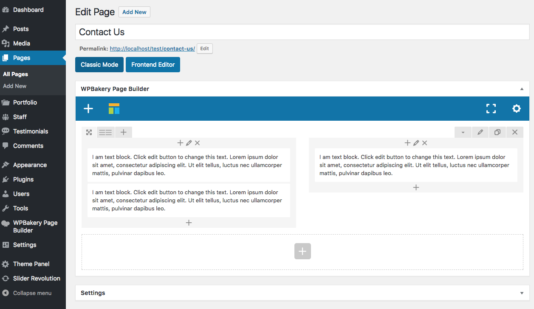Screen dimensions: 534x309
Task: Open Plugins in the admin menu
Action: coord(33,179)
